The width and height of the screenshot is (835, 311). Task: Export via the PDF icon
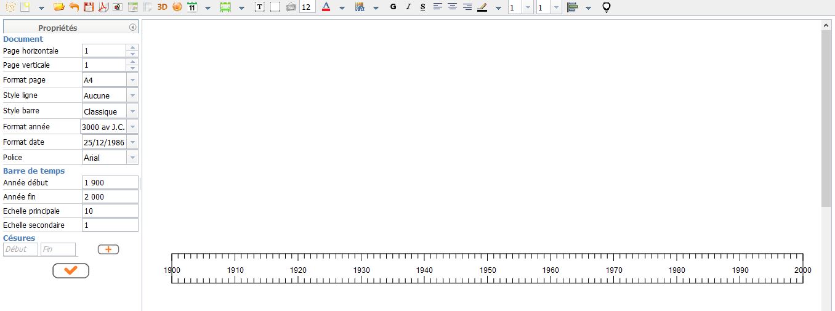(103, 7)
